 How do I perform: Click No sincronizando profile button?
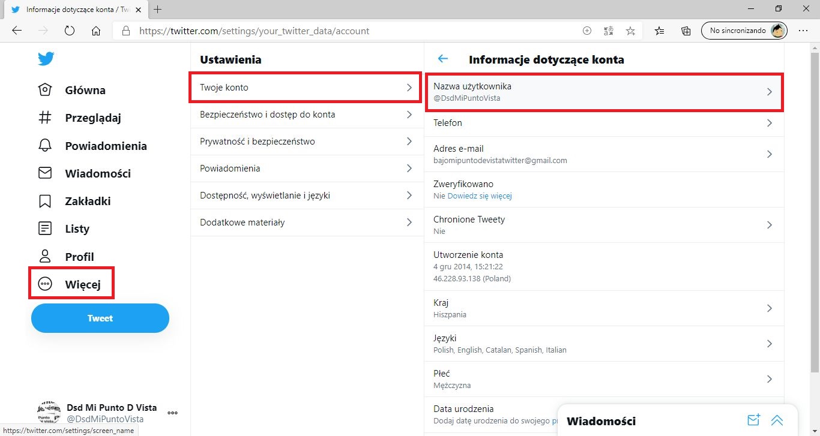tap(744, 31)
